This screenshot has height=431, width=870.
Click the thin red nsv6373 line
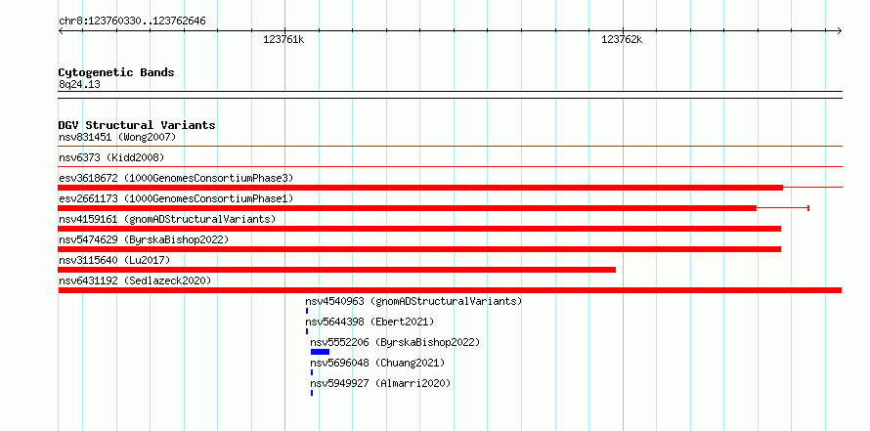[450, 166]
